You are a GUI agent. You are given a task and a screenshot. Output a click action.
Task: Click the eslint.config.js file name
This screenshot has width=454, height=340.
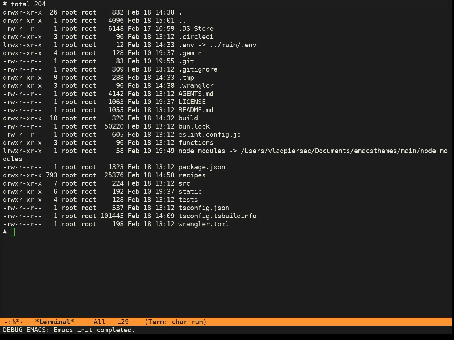click(x=210, y=135)
